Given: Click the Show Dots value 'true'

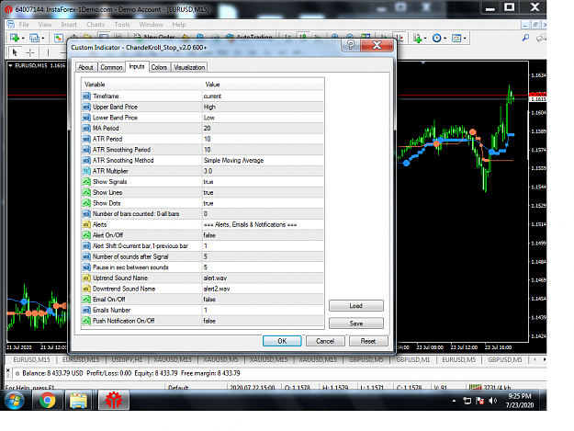Looking at the screenshot, I should click(x=208, y=203).
